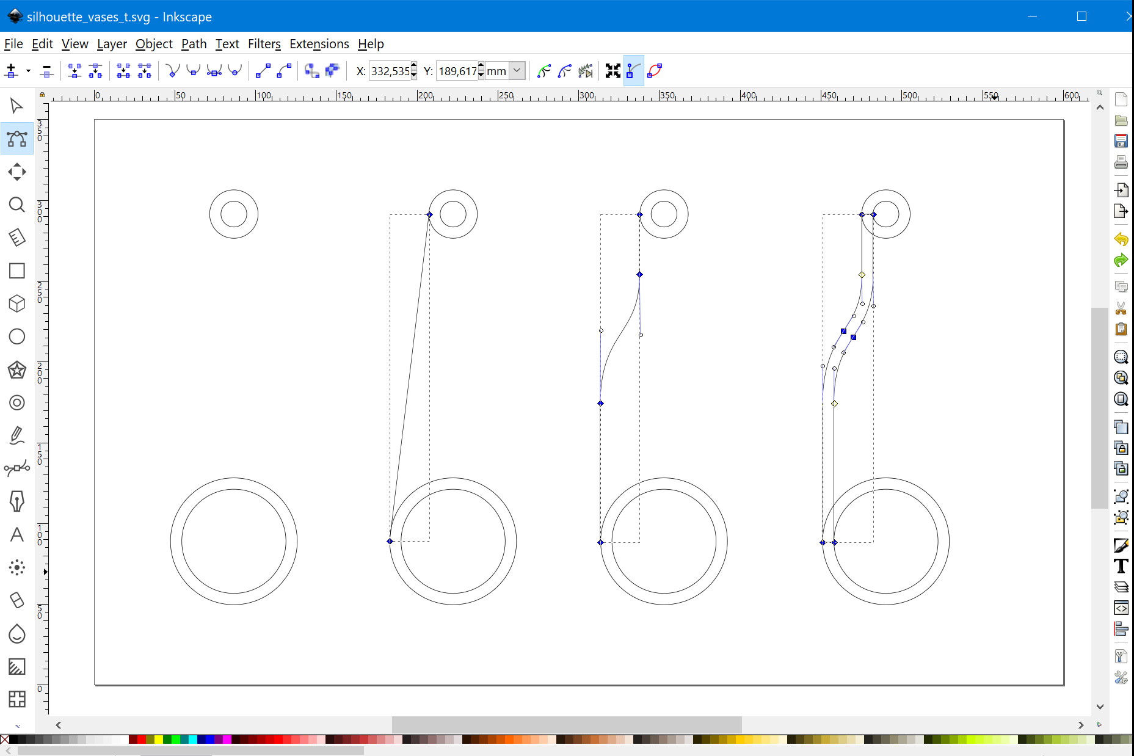Toggle Bezier handles visibility for selected nodes
The width and height of the screenshot is (1134, 756).
pos(633,71)
